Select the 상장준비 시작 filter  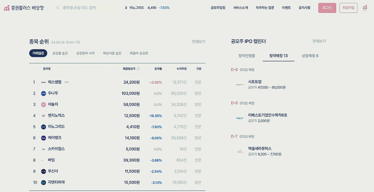(x=85, y=53)
